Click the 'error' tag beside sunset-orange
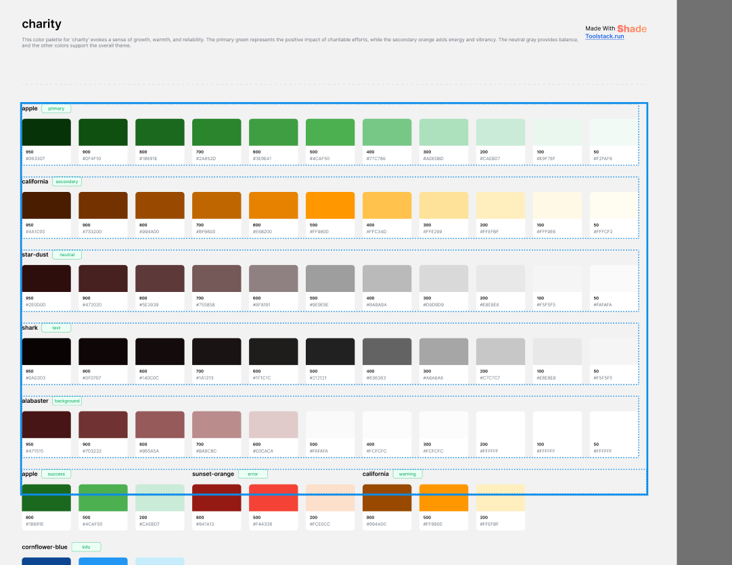This screenshot has height=565, width=732. click(252, 474)
